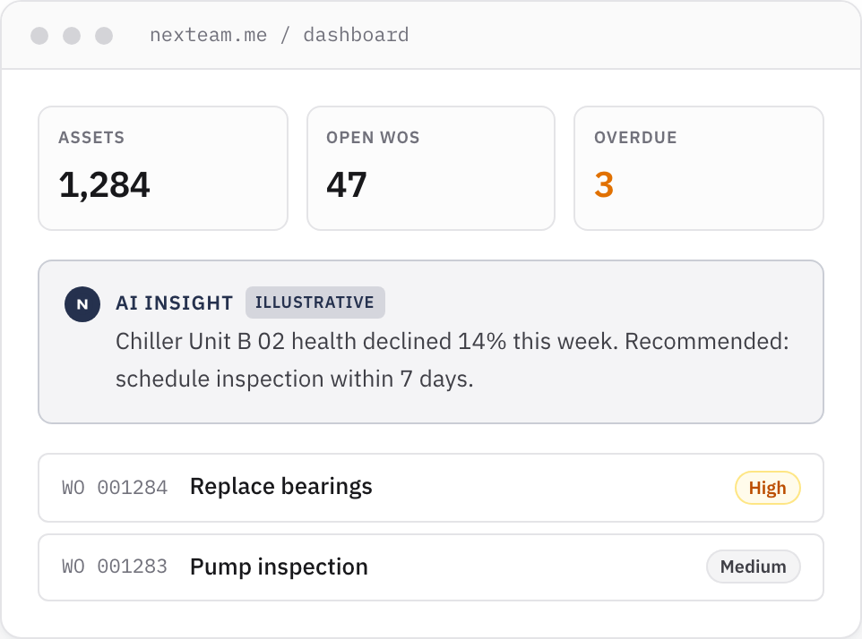Image resolution: width=862 pixels, height=639 pixels.
Task: Click the first gray window dot
Action: [39, 36]
